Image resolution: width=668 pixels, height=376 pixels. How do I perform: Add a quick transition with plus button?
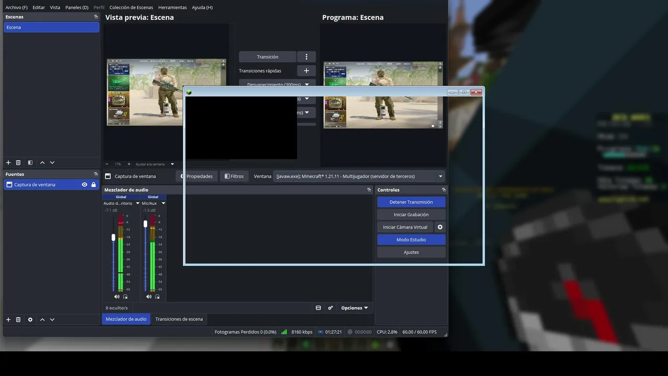306,70
